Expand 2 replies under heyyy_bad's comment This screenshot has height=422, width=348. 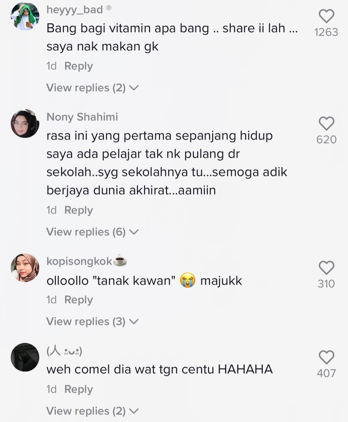click(x=92, y=88)
